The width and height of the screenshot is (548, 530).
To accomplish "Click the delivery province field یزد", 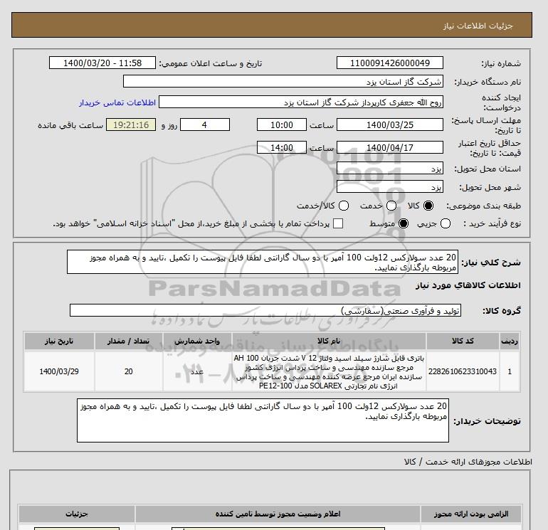I will (390, 169).
